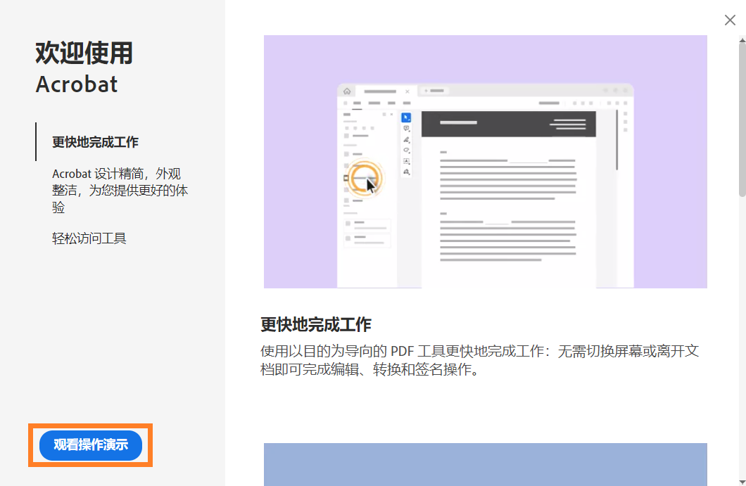
Task: Click the new tab plus icon in the preview
Action: 426,89
